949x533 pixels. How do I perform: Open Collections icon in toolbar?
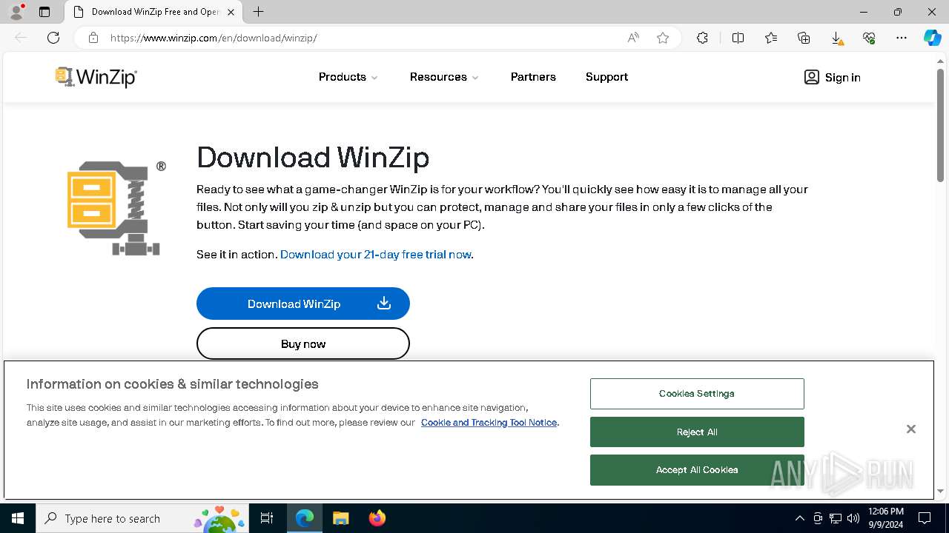(x=804, y=38)
